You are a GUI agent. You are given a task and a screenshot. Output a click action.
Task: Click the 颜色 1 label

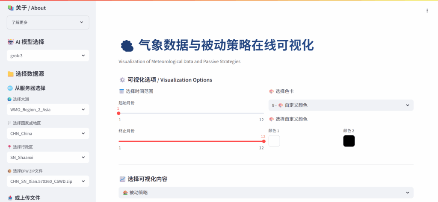pos(274,131)
